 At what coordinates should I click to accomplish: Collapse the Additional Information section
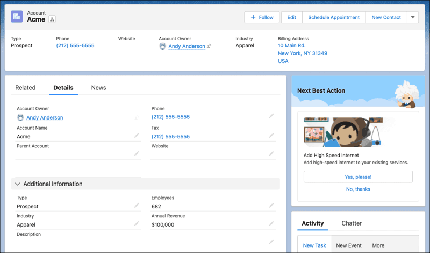18,184
